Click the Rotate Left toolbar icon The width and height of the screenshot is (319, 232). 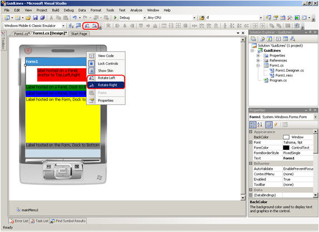click(87, 26)
